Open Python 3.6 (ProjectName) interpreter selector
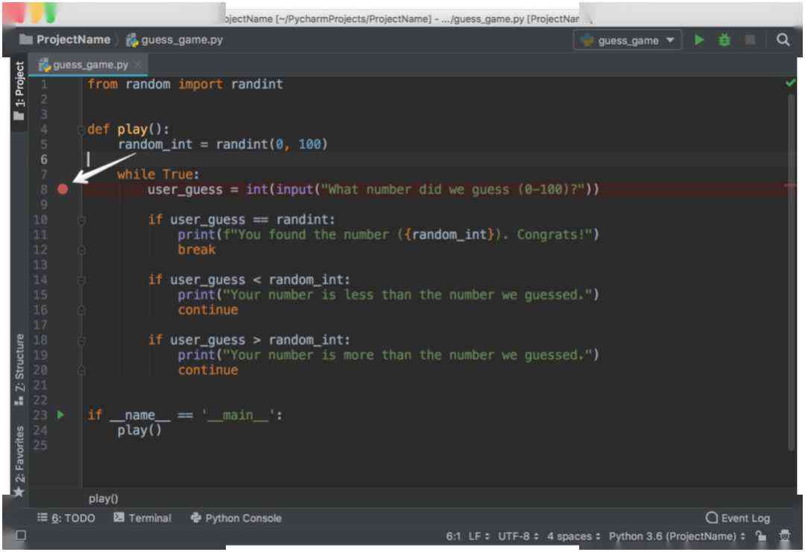 tap(677, 536)
